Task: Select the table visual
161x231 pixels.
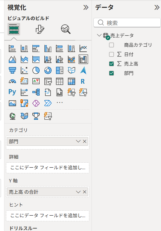Action: pyautogui.click(x=59, y=81)
